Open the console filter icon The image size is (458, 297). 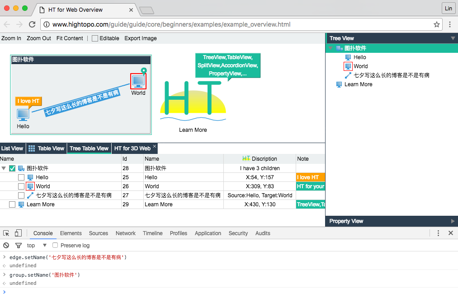pos(18,245)
